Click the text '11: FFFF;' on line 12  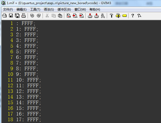click(x=28, y=85)
